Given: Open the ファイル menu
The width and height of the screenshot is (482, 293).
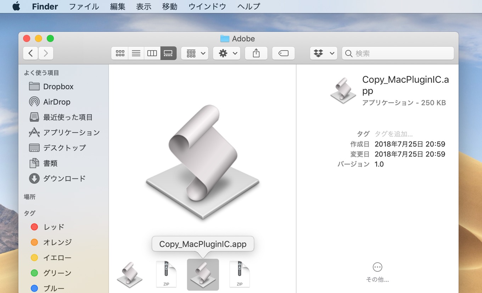Looking at the screenshot, I should point(84,6).
